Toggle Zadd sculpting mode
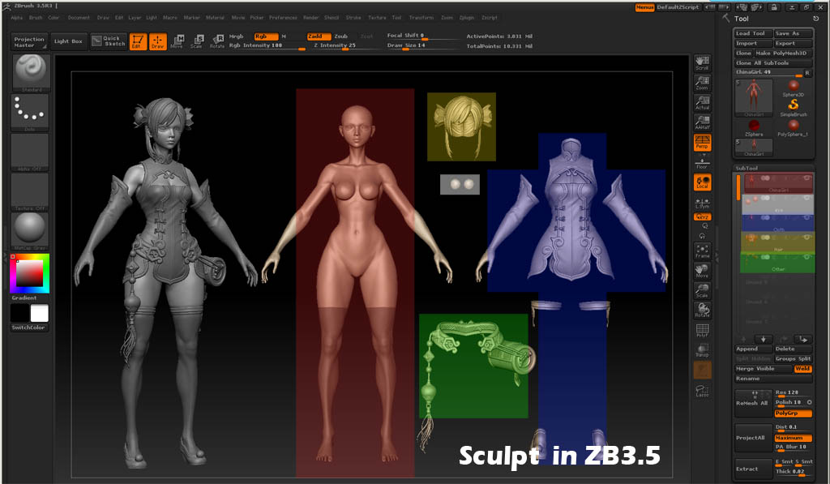830x484 pixels. 319,36
